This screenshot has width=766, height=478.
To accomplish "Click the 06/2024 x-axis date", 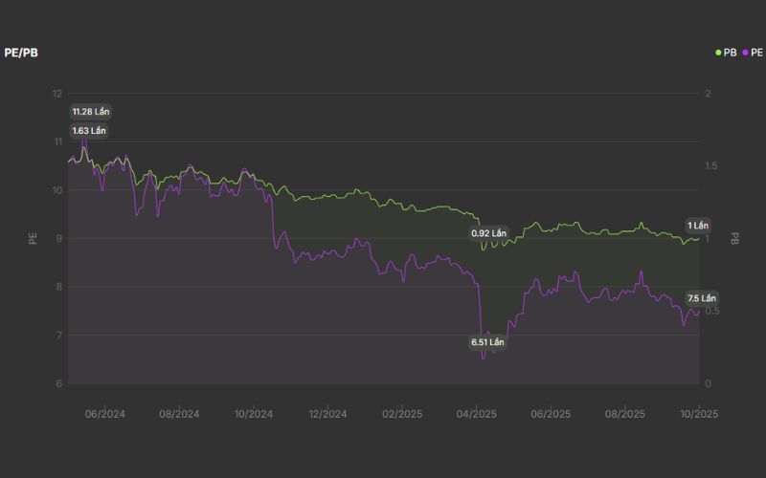I will [x=105, y=414].
